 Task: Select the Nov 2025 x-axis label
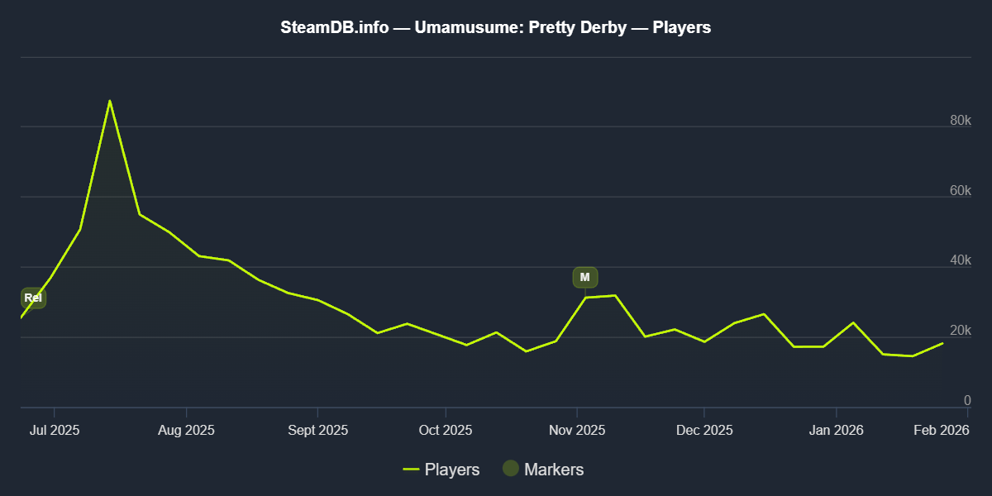point(577,430)
